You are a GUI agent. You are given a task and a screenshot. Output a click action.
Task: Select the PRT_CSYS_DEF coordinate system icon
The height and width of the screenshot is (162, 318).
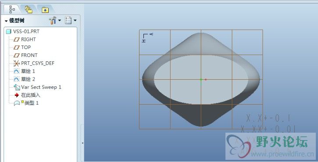17,63
